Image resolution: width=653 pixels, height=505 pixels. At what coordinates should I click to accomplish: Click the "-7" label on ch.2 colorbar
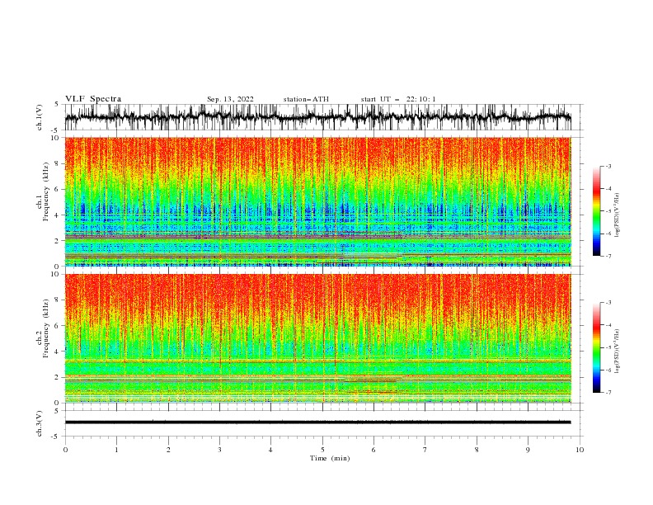click(608, 393)
